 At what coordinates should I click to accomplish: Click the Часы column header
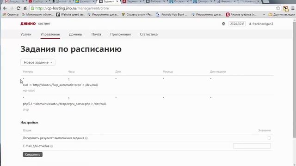coord(71,72)
